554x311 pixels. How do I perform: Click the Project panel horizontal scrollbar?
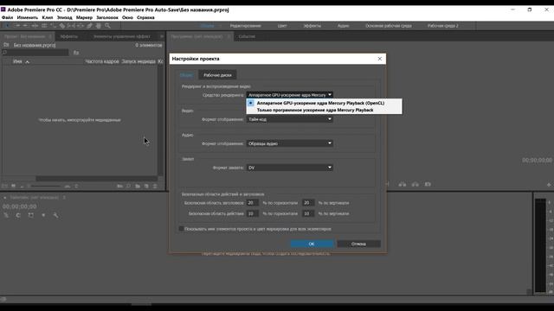tap(96, 179)
